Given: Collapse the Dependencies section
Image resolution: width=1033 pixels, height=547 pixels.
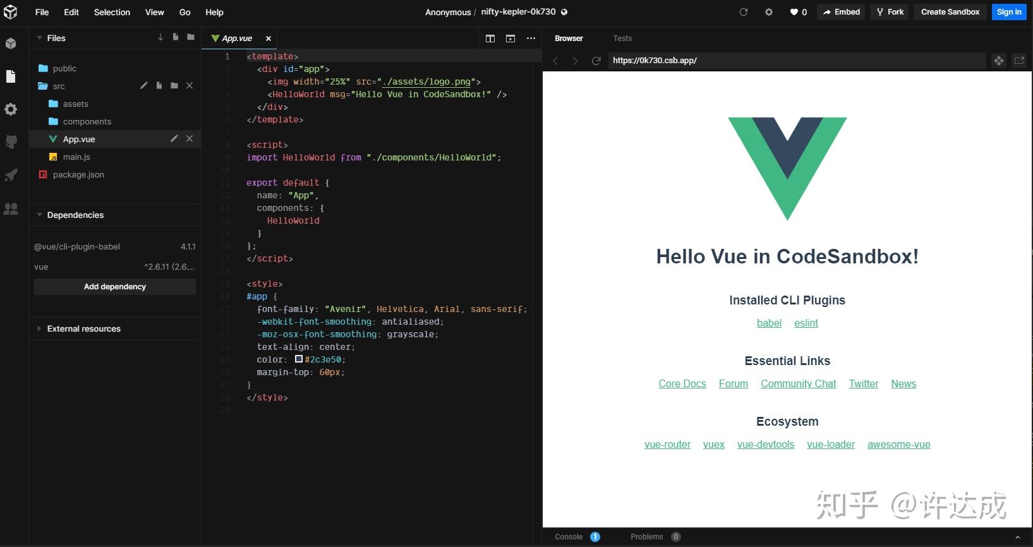Looking at the screenshot, I should tap(39, 215).
